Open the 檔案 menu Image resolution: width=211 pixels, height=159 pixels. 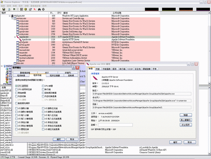click(x=3, y=6)
